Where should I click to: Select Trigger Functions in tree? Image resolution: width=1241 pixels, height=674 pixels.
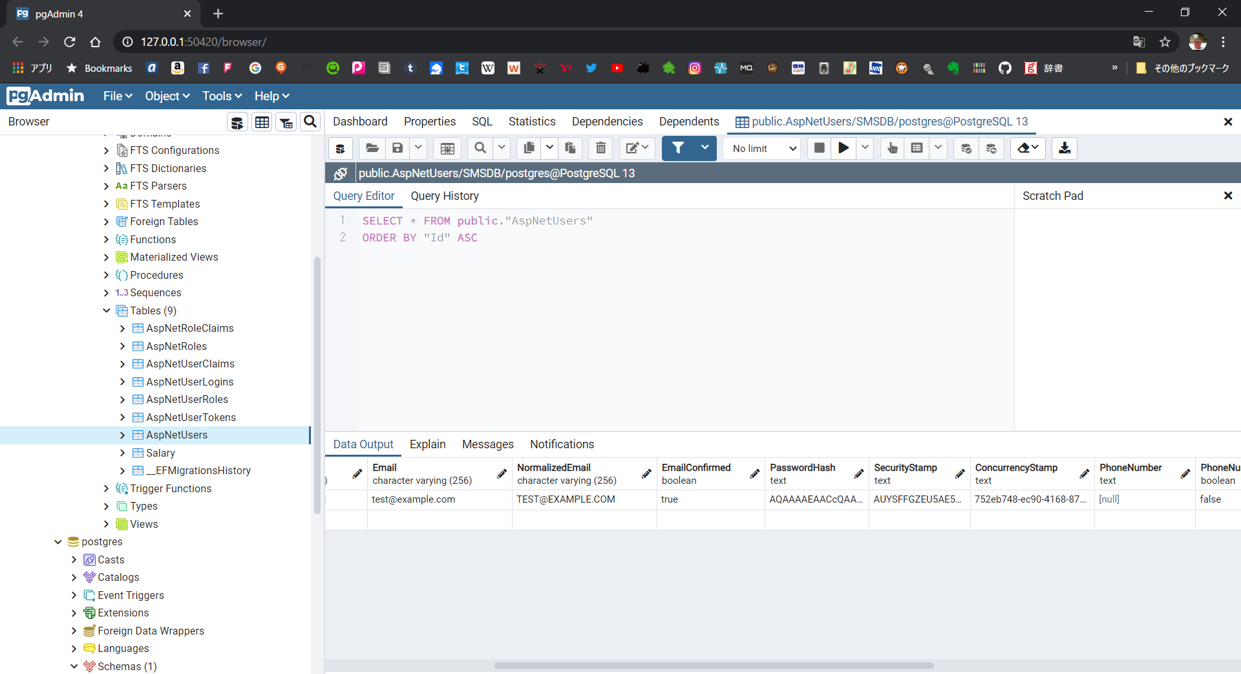click(171, 488)
